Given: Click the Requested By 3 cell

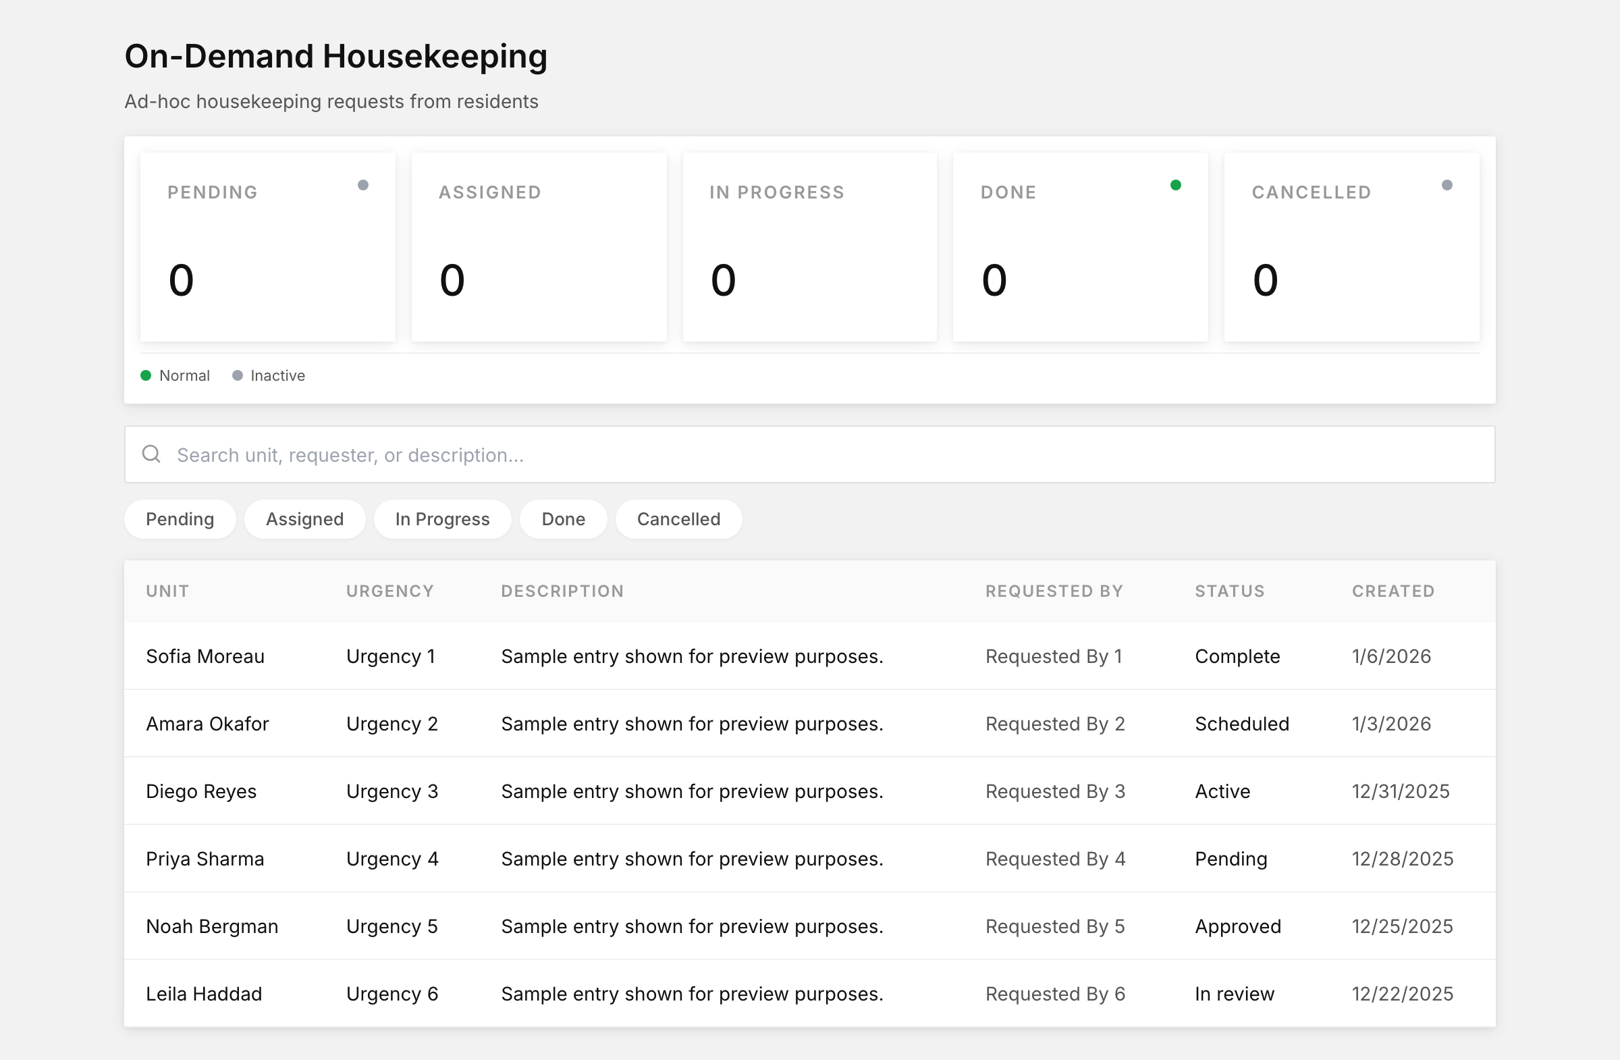Looking at the screenshot, I should pyautogui.click(x=1057, y=793).
